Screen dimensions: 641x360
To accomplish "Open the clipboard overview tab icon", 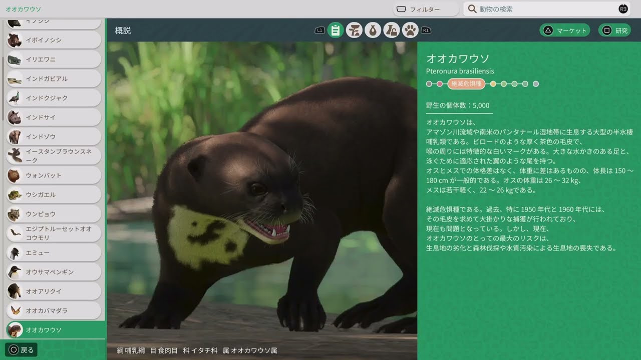I will (335, 30).
